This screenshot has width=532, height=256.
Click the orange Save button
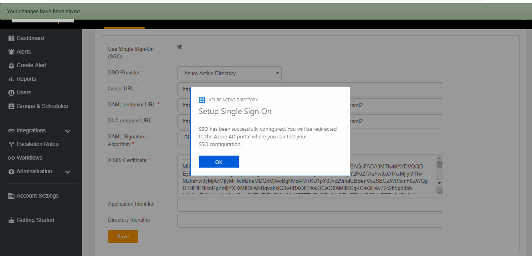(x=123, y=236)
